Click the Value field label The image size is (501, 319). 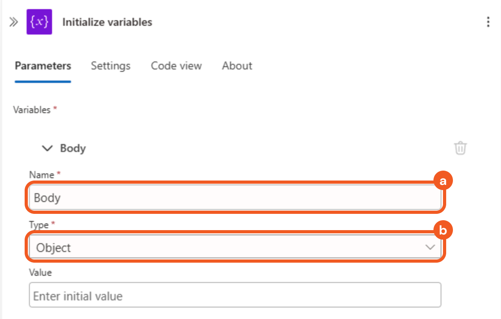(x=41, y=273)
